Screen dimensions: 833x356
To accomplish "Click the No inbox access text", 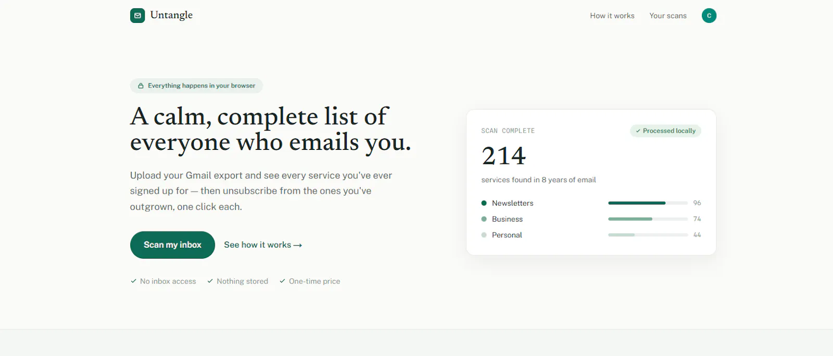I will click(168, 281).
